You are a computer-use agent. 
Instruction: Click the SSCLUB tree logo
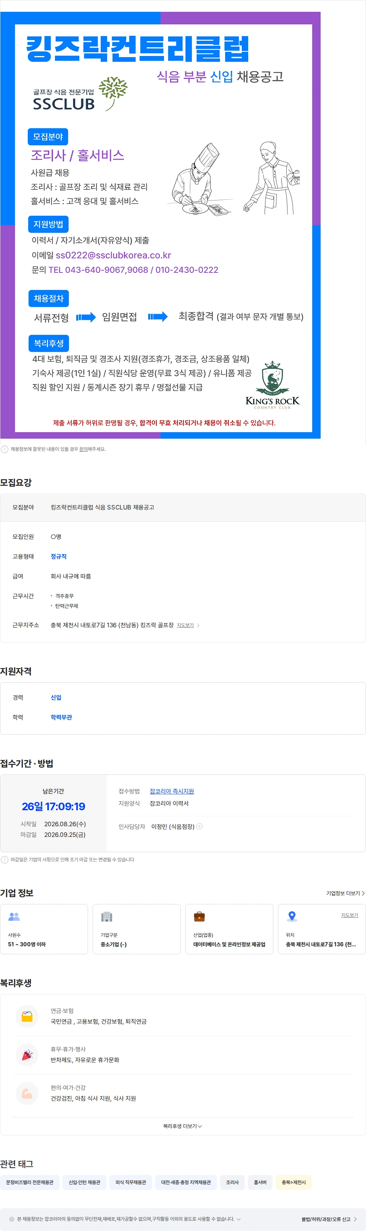[113, 93]
